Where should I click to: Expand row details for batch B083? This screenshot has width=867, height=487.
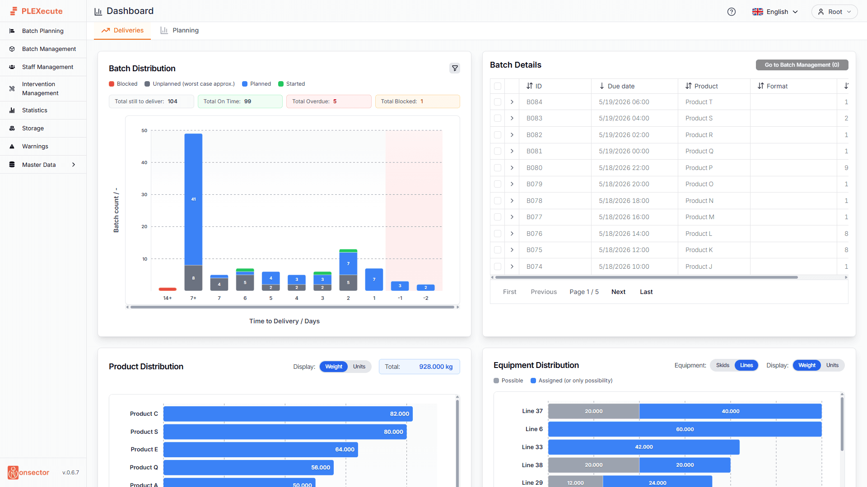point(512,118)
